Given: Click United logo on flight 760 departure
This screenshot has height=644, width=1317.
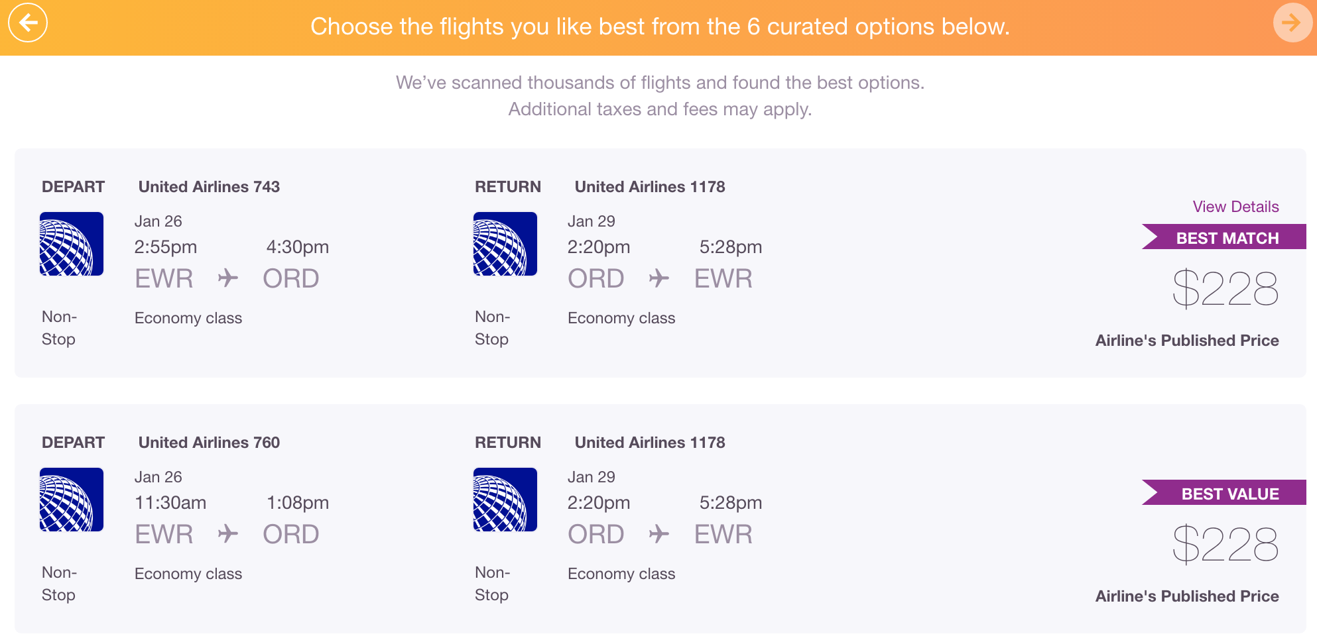Looking at the screenshot, I should [72, 500].
